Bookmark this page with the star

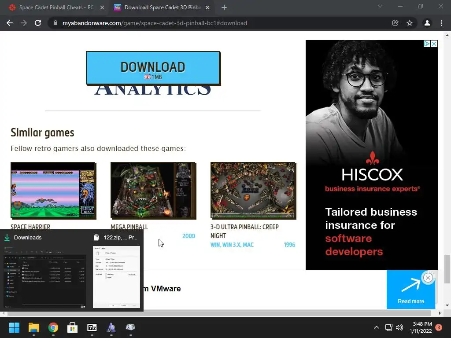(x=410, y=23)
